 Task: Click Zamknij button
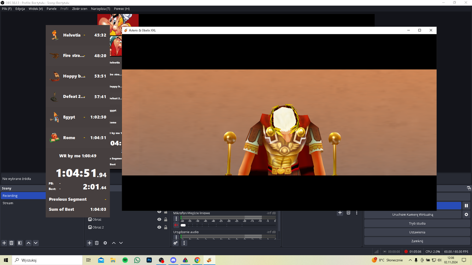click(x=417, y=241)
